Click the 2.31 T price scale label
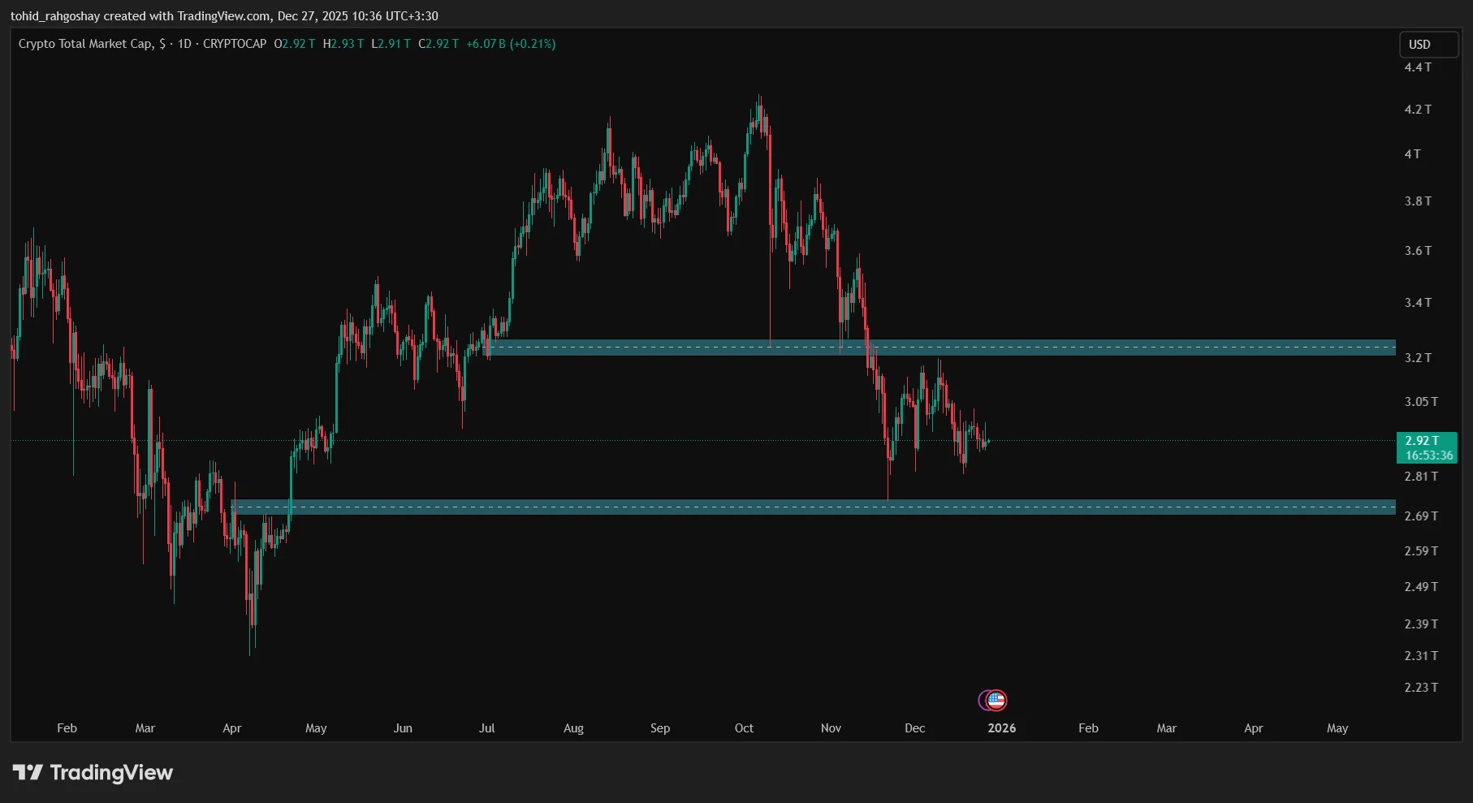This screenshot has width=1473, height=803. [x=1421, y=656]
